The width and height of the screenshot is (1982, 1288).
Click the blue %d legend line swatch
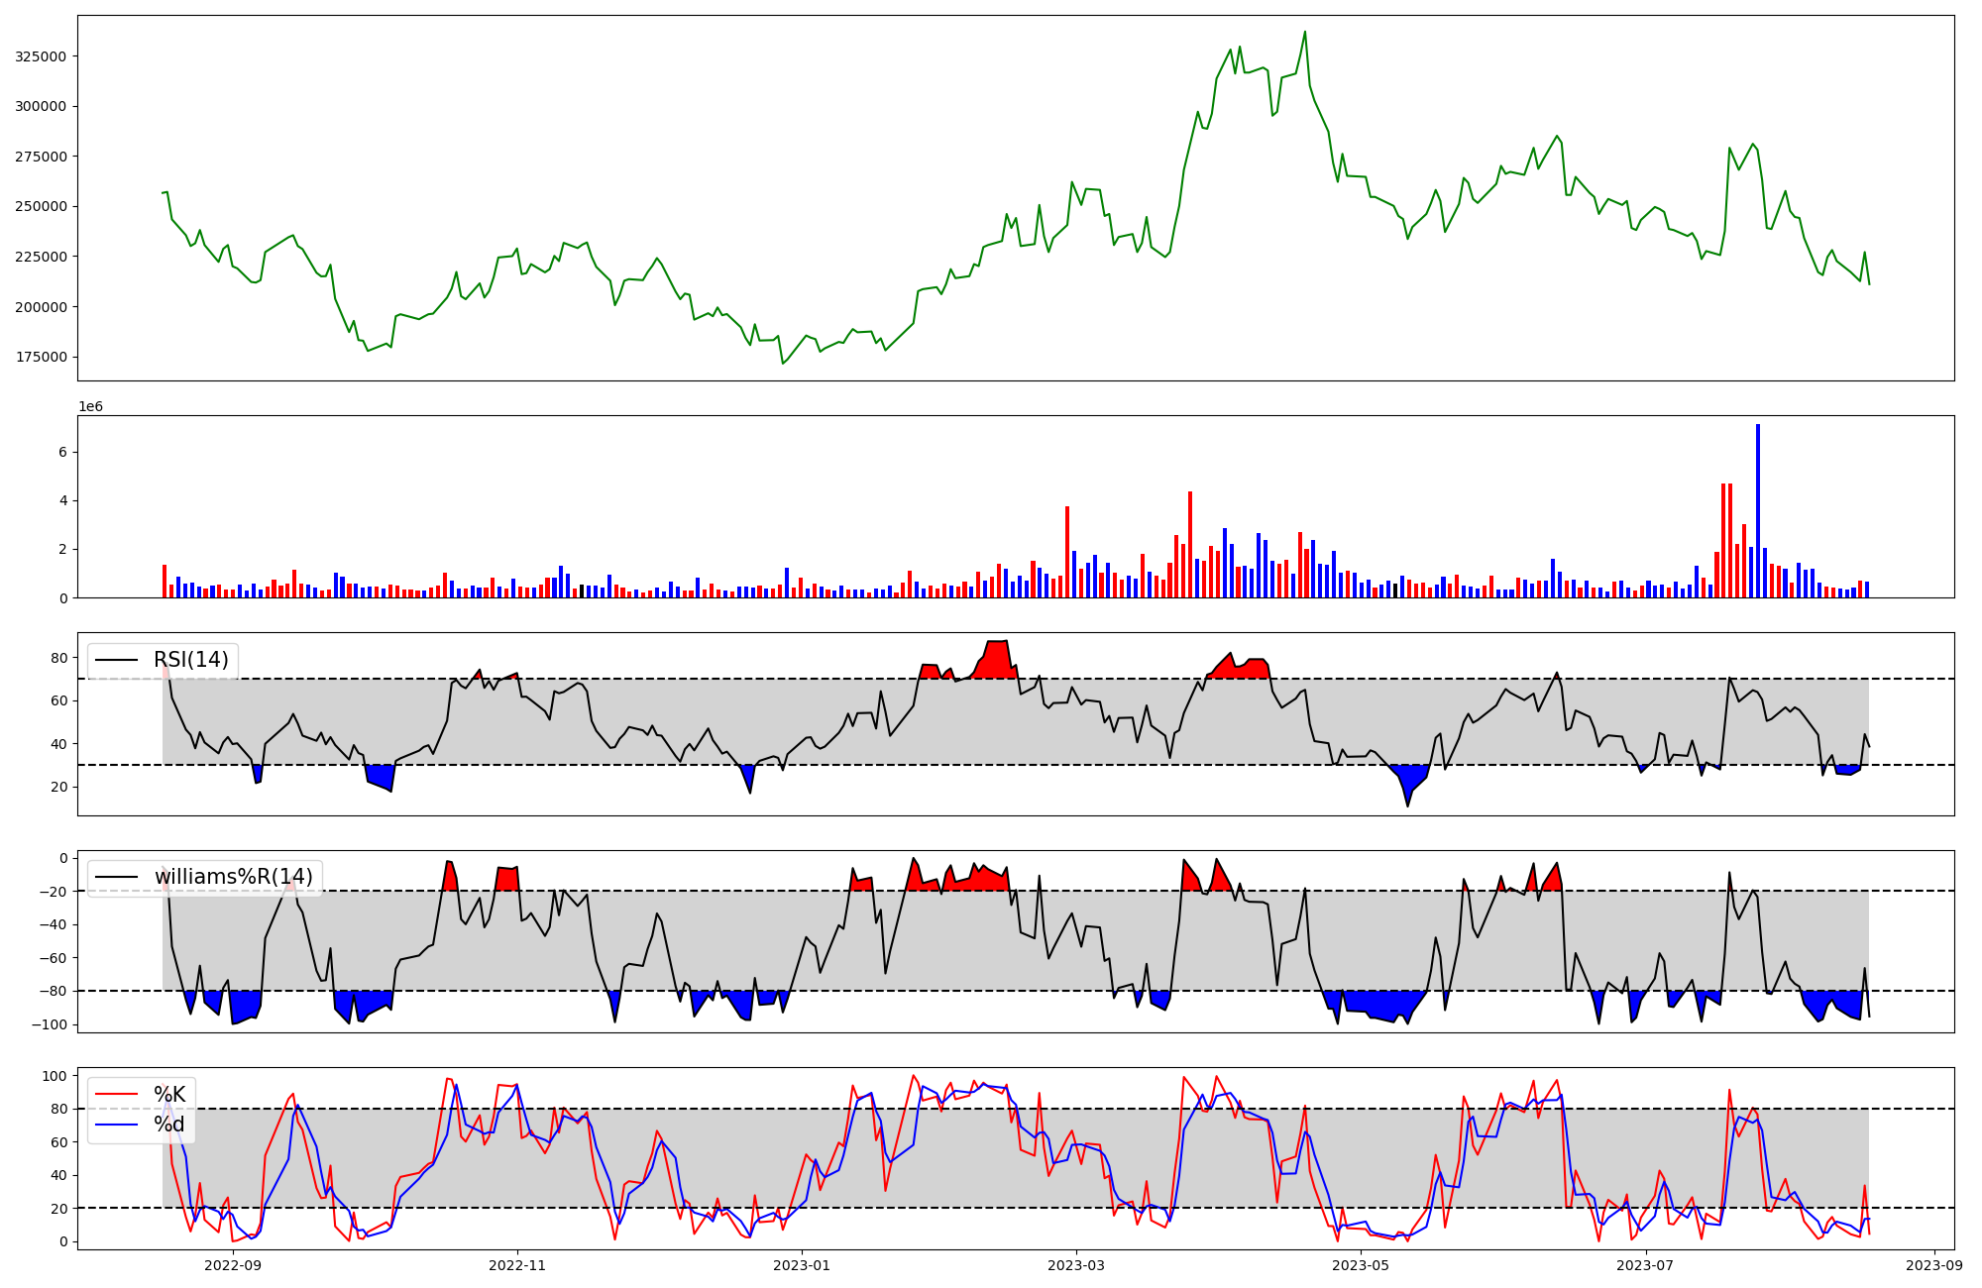(115, 1125)
